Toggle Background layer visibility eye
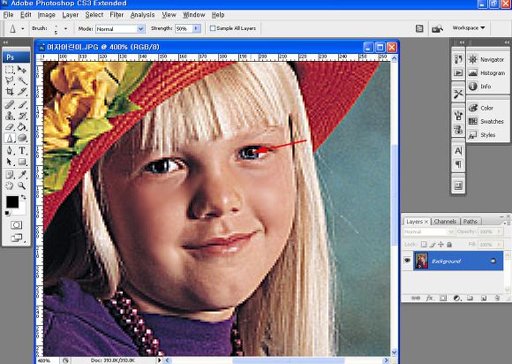The width and height of the screenshot is (512, 364). click(407, 261)
